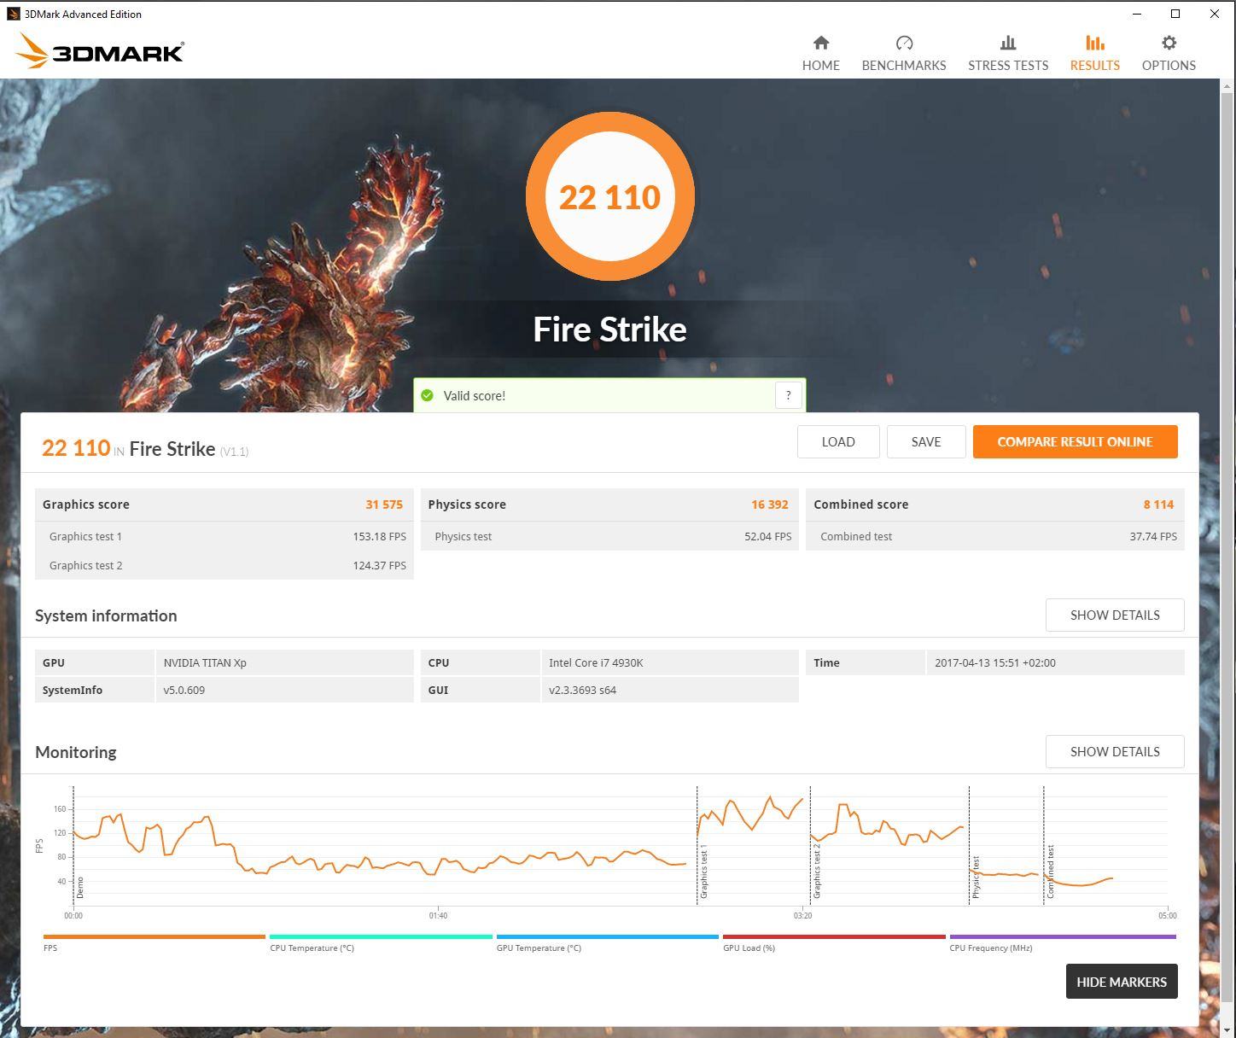Select the RESULTS tab label
The image size is (1236, 1038).
[x=1095, y=65]
